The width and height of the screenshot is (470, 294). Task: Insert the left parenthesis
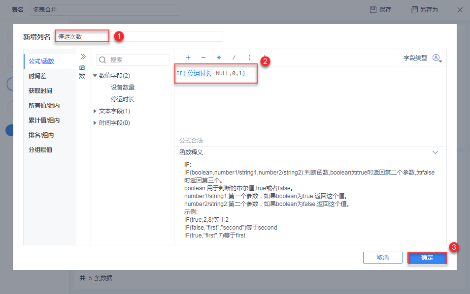click(x=249, y=58)
